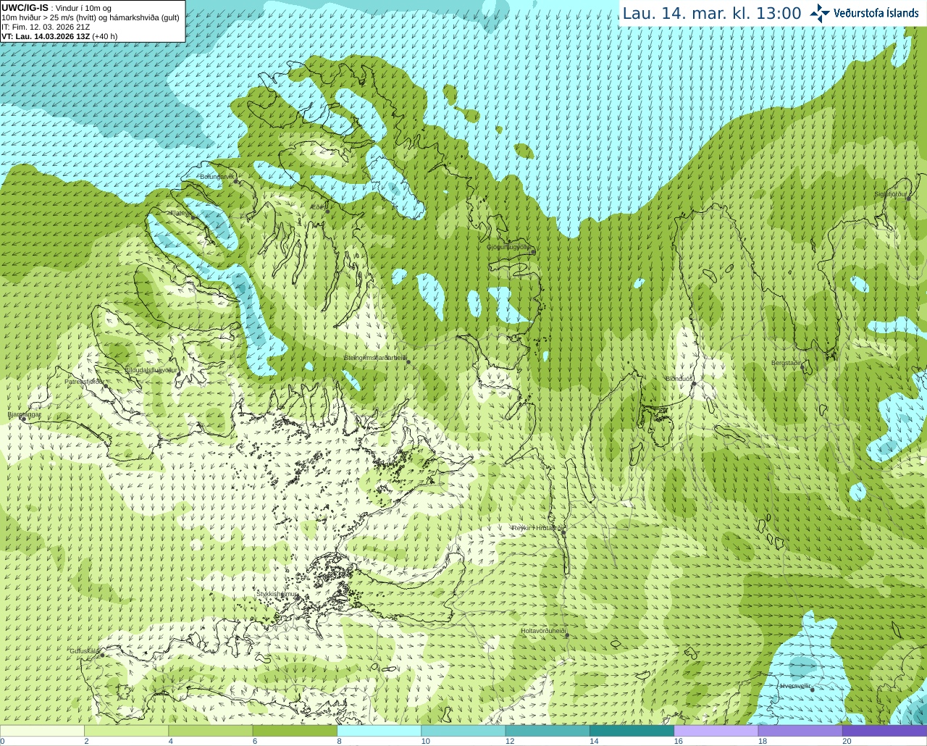Click the legend value 10
Viewport: 927px width, 746px height.
tap(426, 741)
